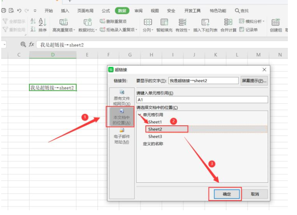Click the 合并计算 consolidate icon

point(228,22)
